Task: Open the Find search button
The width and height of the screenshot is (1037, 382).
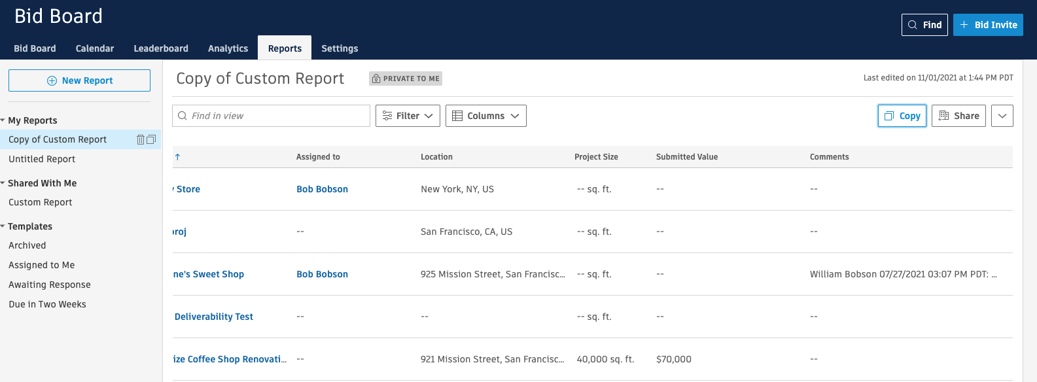Action: pyautogui.click(x=924, y=25)
